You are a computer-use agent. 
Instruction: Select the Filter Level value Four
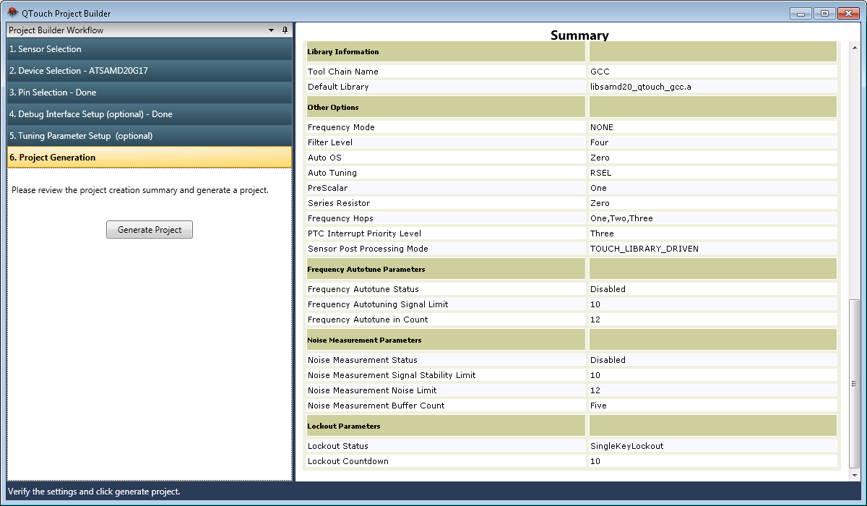click(599, 142)
